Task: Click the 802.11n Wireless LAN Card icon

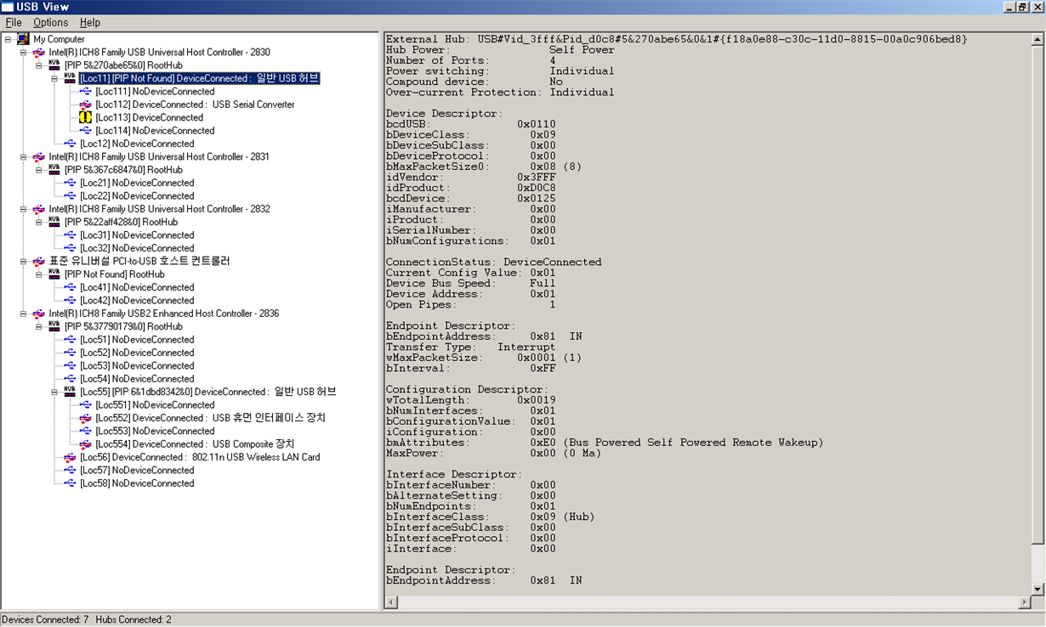Action: (x=70, y=457)
